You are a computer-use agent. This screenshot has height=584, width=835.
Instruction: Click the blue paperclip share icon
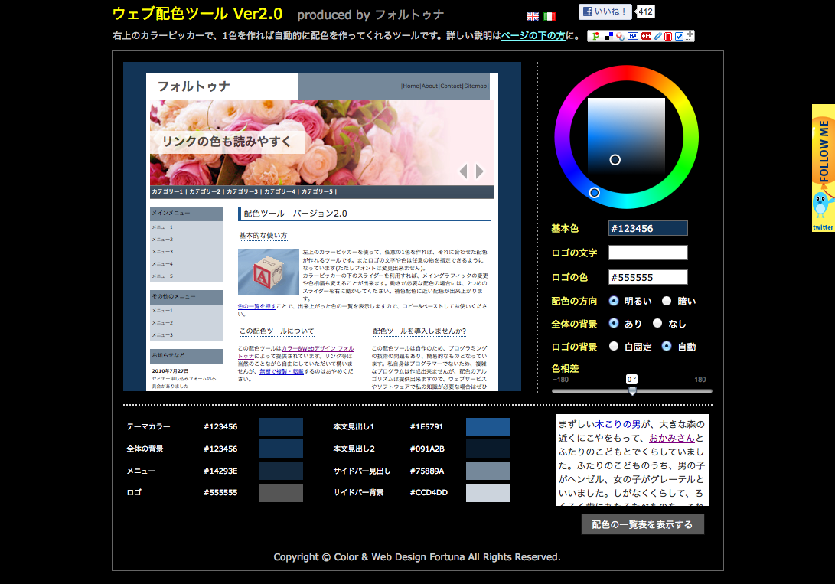coord(657,36)
